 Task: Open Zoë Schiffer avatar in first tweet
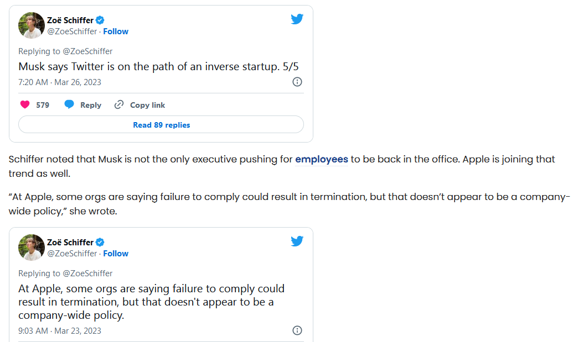[32, 25]
